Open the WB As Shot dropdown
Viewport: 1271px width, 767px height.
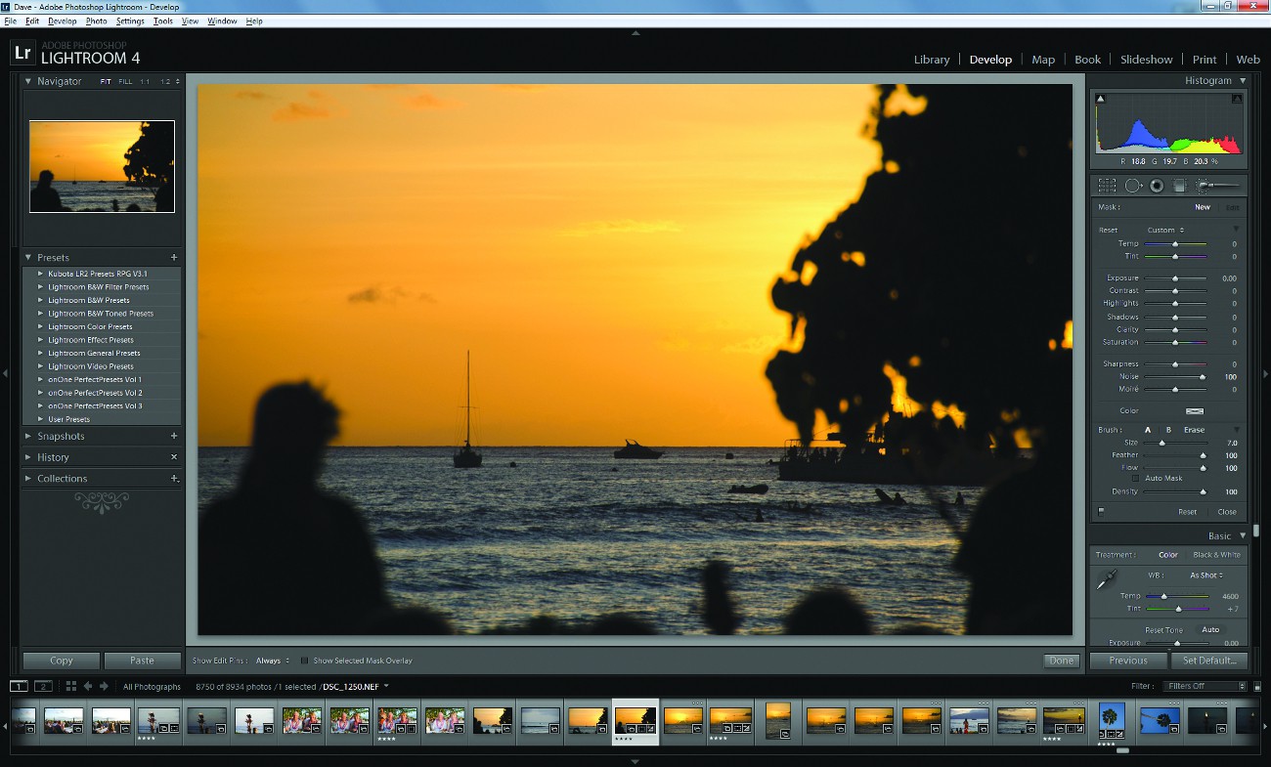pyautogui.click(x=1206, y=575)
